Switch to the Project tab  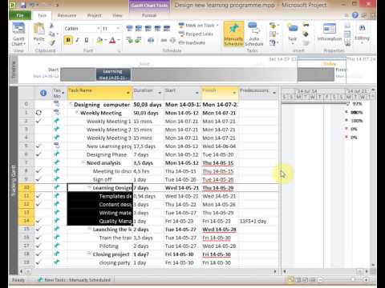pos(95,15)
